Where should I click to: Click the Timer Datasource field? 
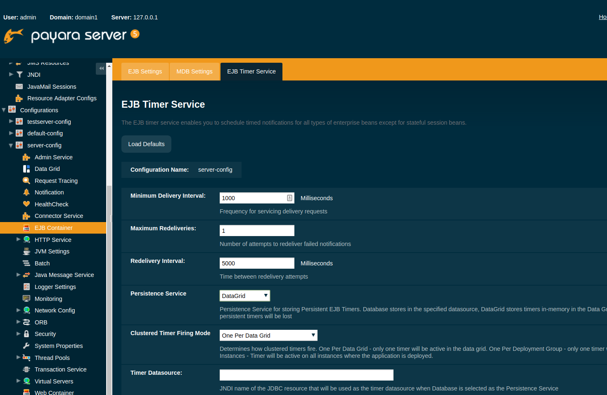pos(306,375)
